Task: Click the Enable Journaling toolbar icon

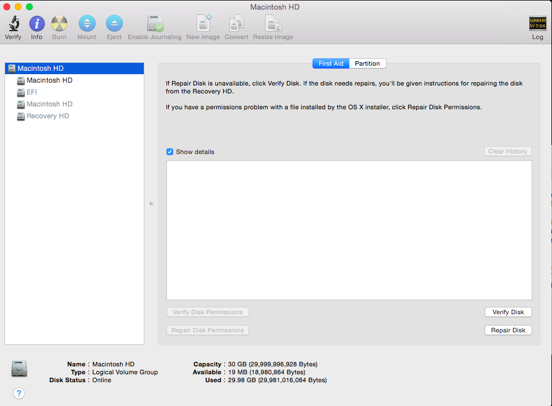Action: [x=155, y=24]
